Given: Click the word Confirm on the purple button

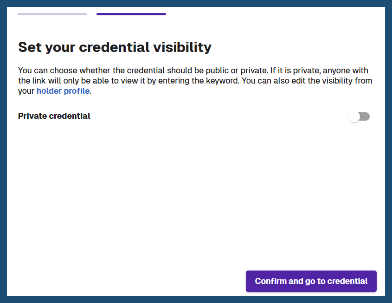Looking at the screenshot, I should click(271, 281).
